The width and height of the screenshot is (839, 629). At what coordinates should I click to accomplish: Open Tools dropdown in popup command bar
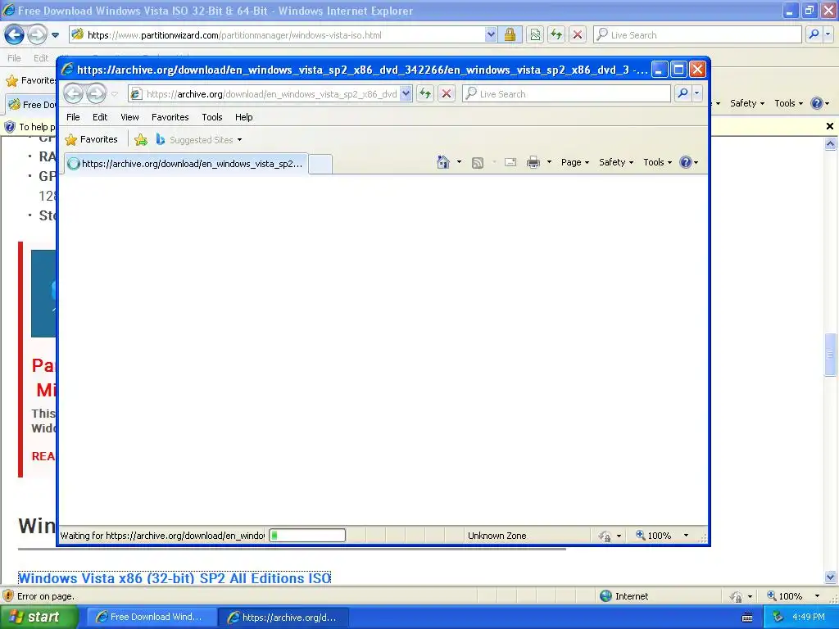(x=657, y=162)
